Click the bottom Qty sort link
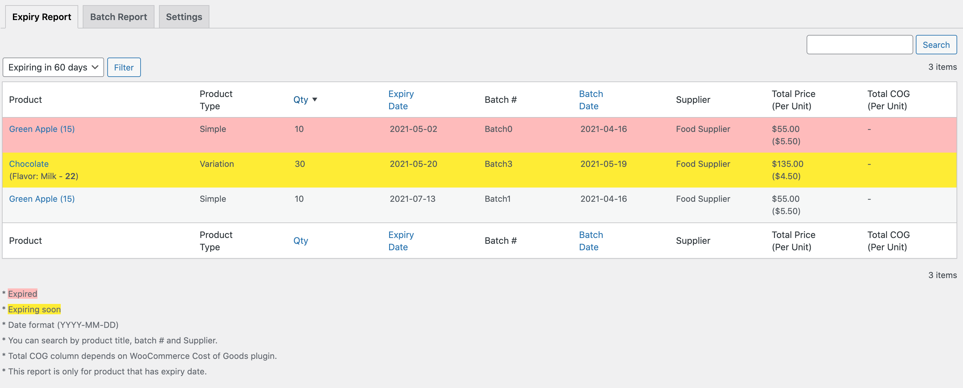 (301, 241)
